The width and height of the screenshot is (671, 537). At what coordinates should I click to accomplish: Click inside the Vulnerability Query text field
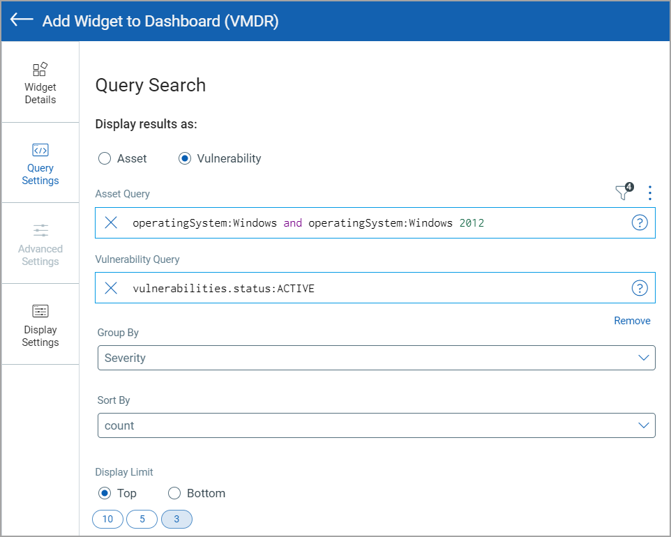point(377,288)
